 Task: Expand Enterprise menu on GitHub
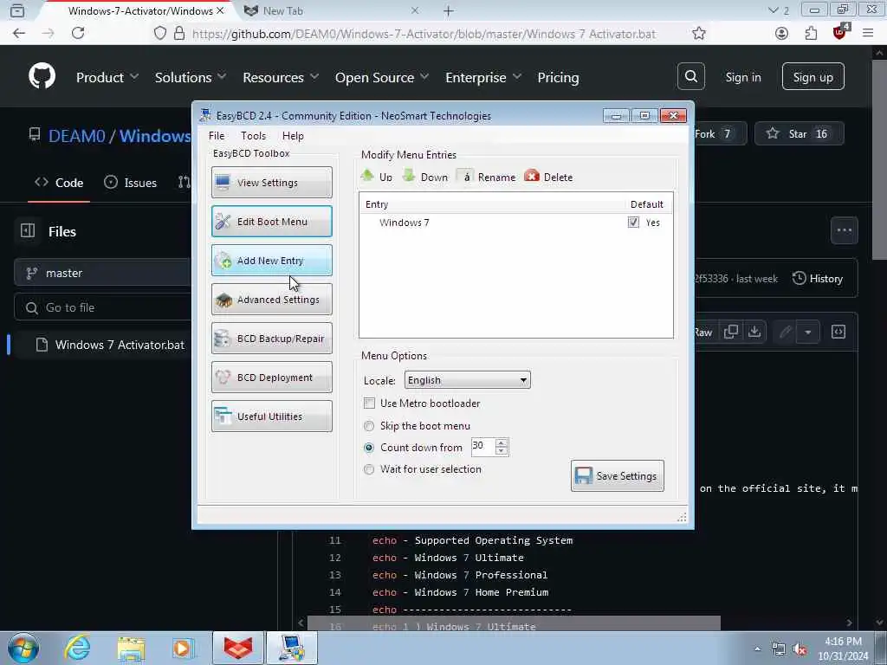483,77
